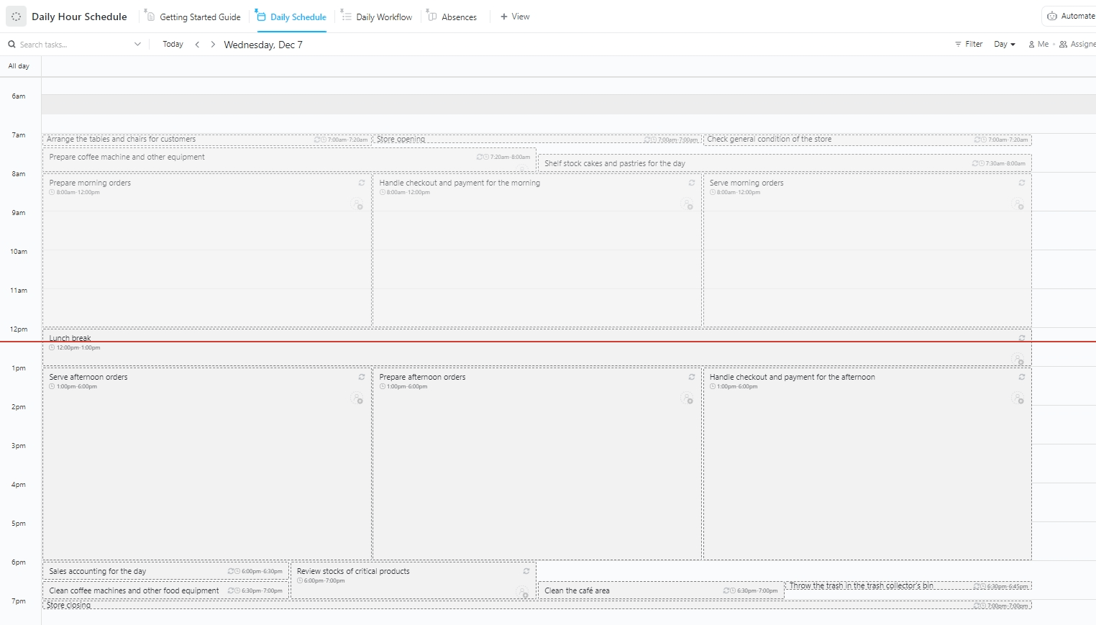
Task: Open the Filter options
Action: [x=969, y=44]
